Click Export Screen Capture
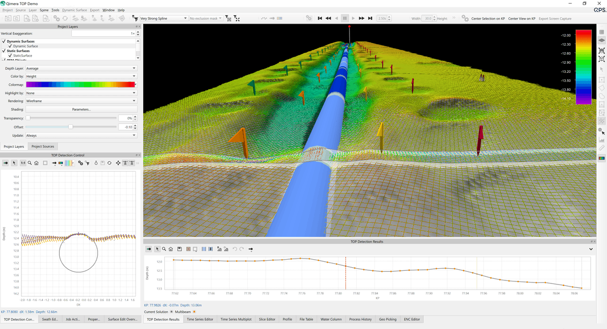The height and width of the screenshot is (329, 607). click(555, 18)
